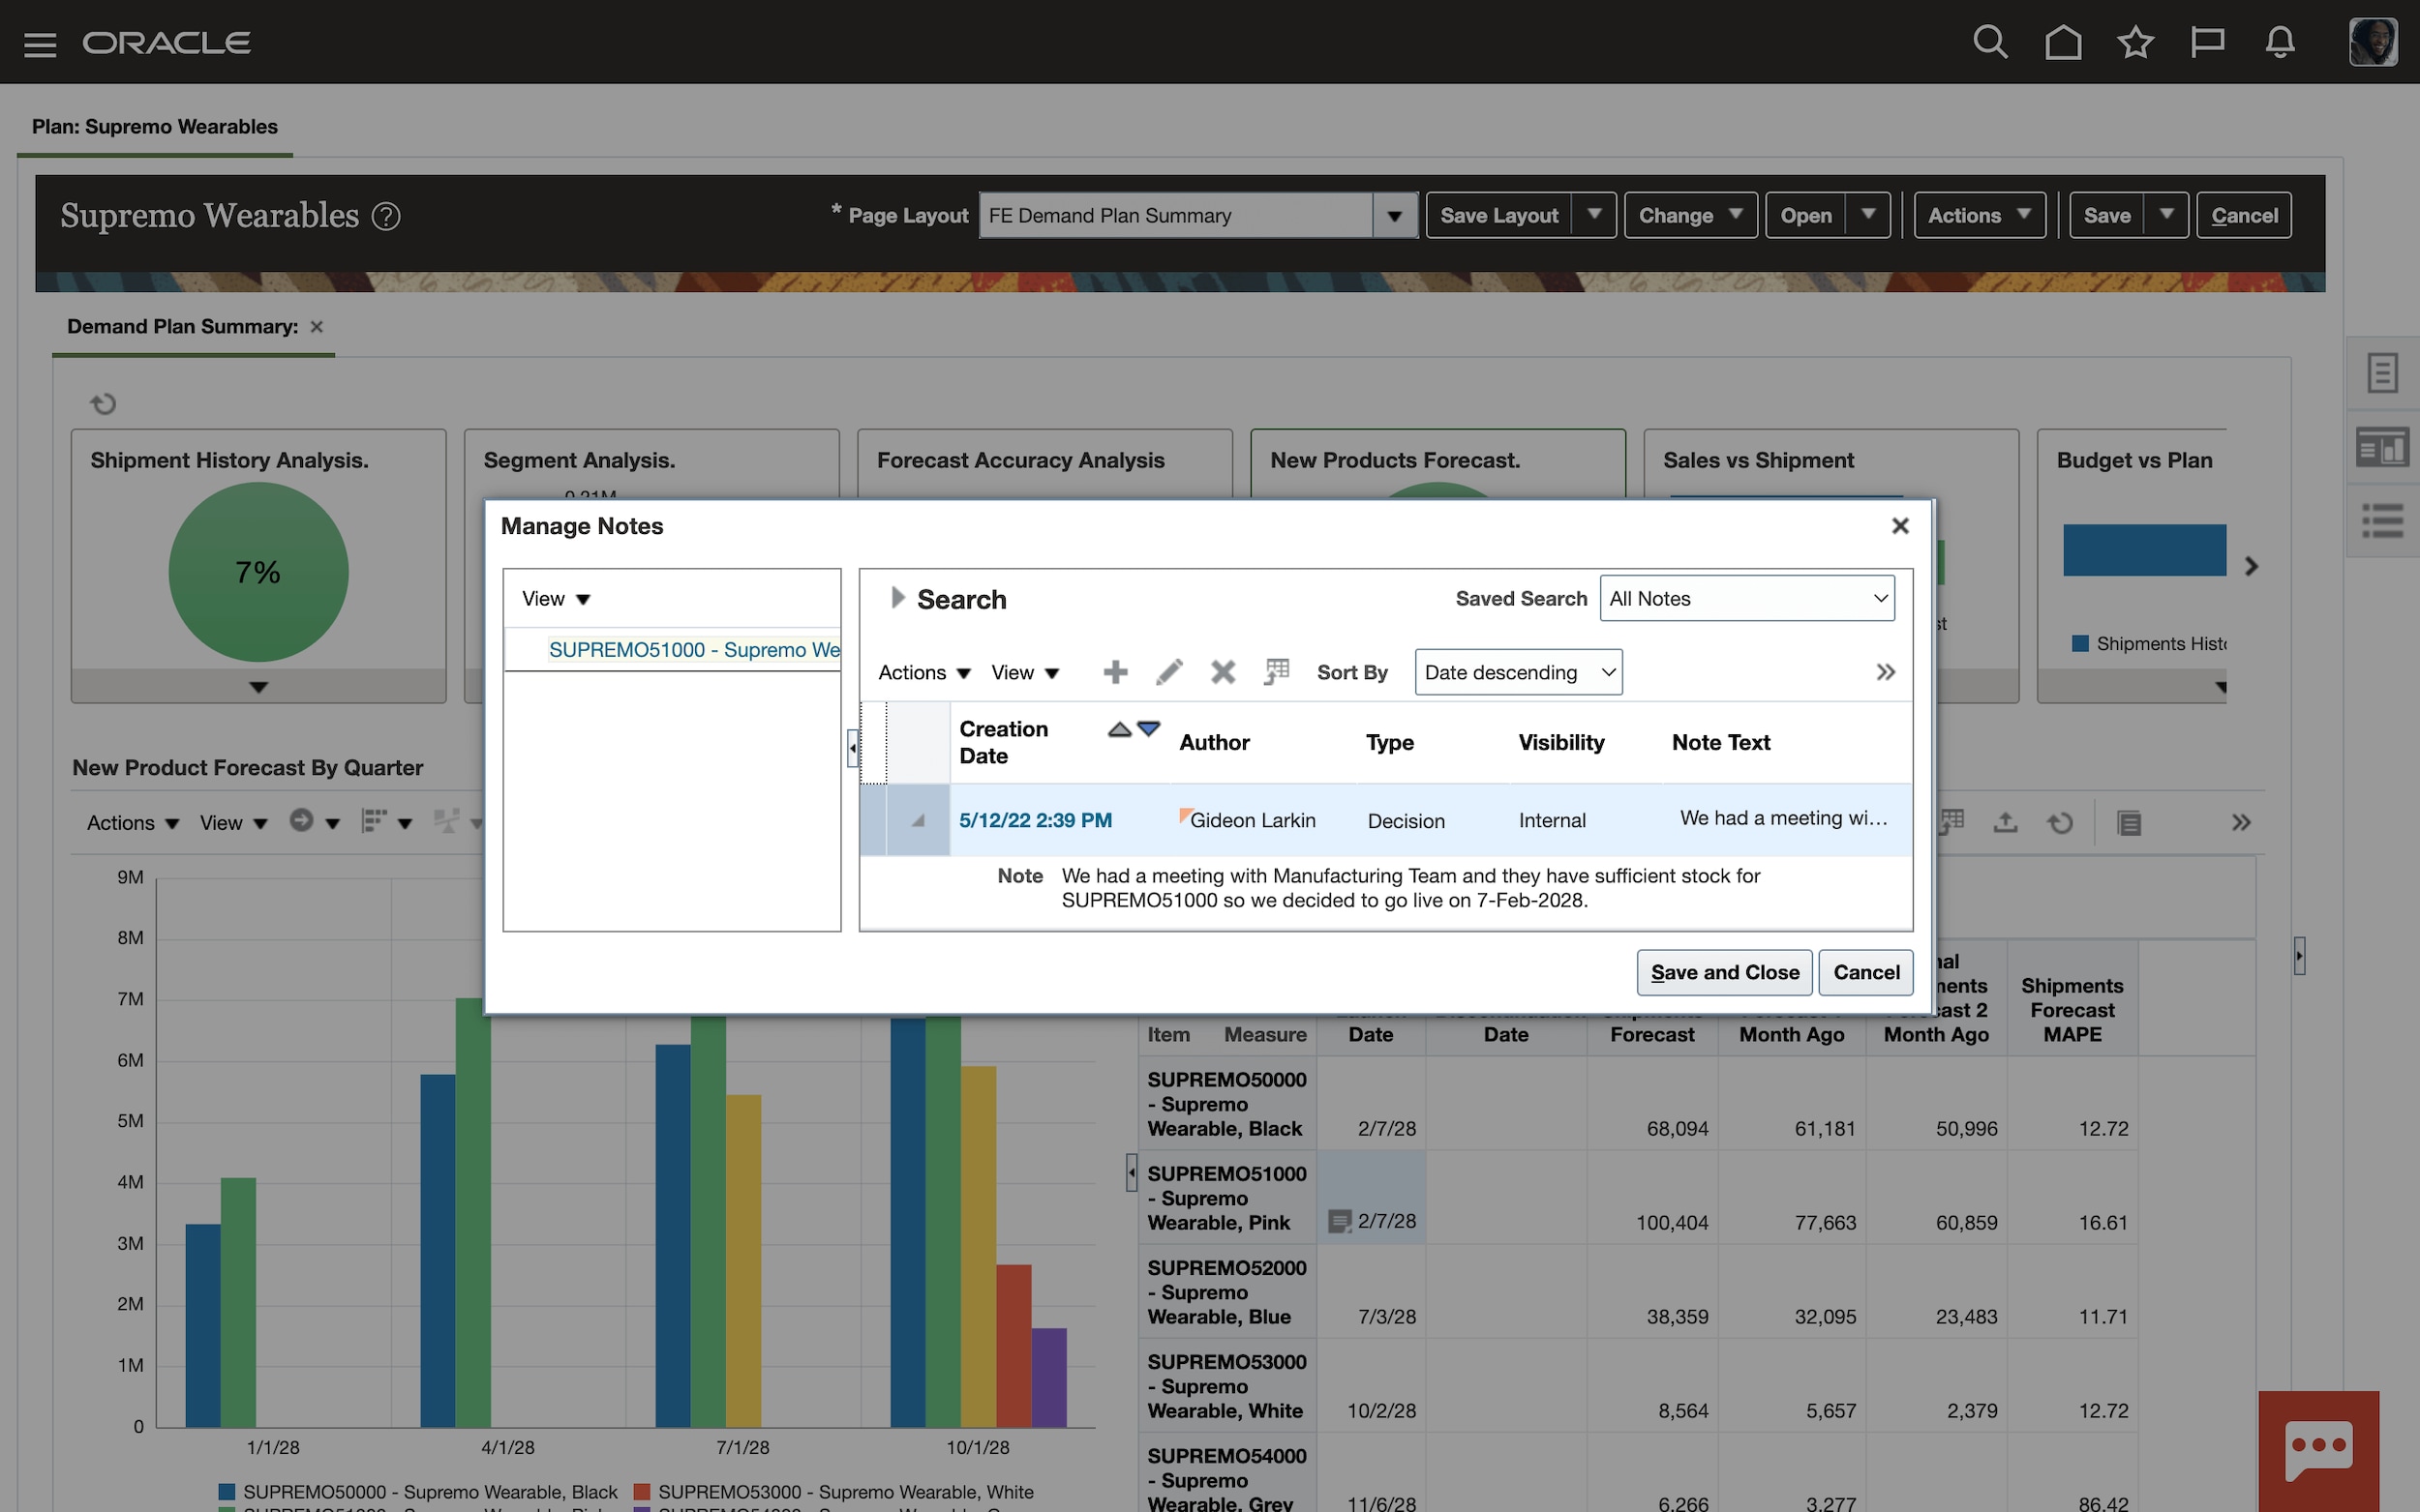The height and width of the screenshot is (1512, 2420).
Task: Sort Creation Date descending arrow
Action: (1148, 728)
